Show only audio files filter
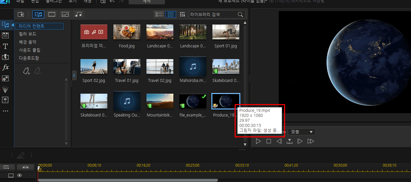Screen dimensions: 411x182 (79, 14)
